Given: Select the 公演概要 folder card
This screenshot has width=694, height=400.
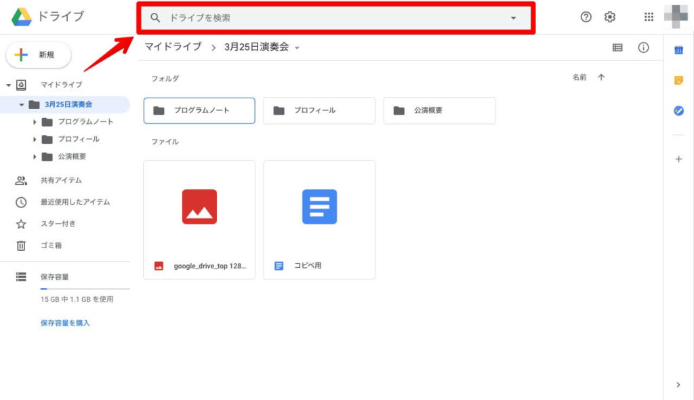Looking at the screenshot, I should tap(439, 111).
